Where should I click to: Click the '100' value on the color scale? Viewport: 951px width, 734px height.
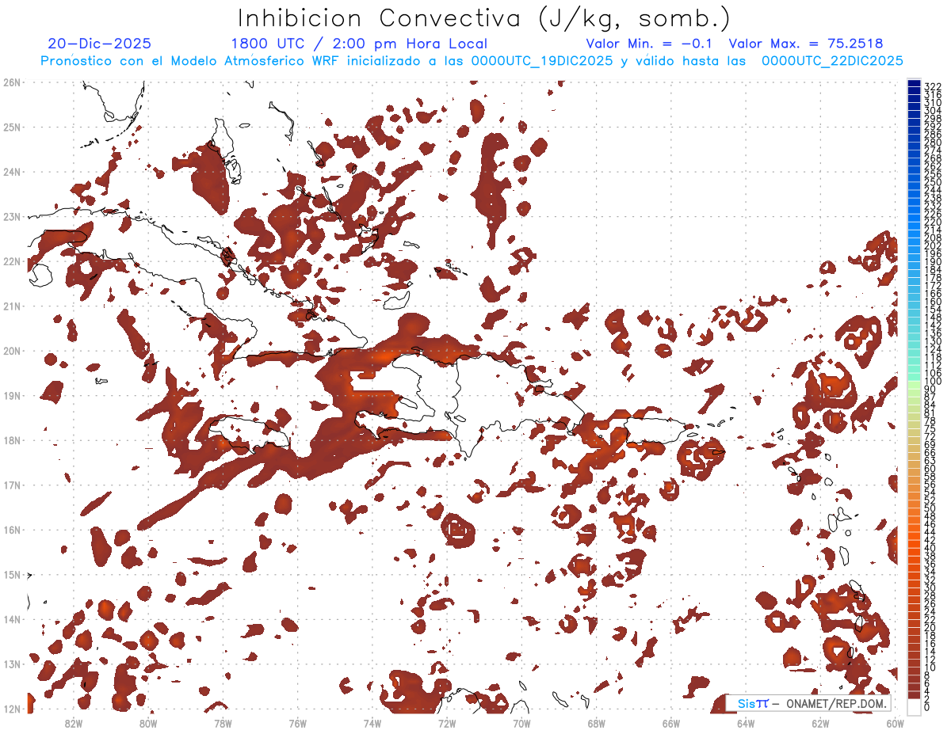point(933,382)
